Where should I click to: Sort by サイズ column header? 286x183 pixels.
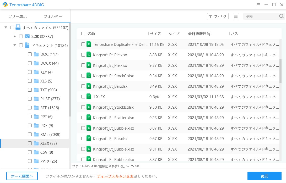pos(155,34)
